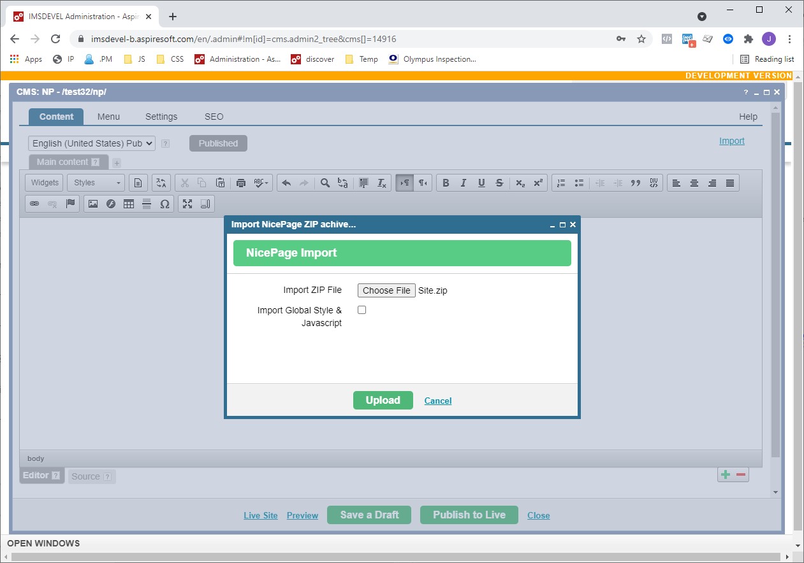Maximize the editor area
This screenshot has width=804, height=563.
187,204
